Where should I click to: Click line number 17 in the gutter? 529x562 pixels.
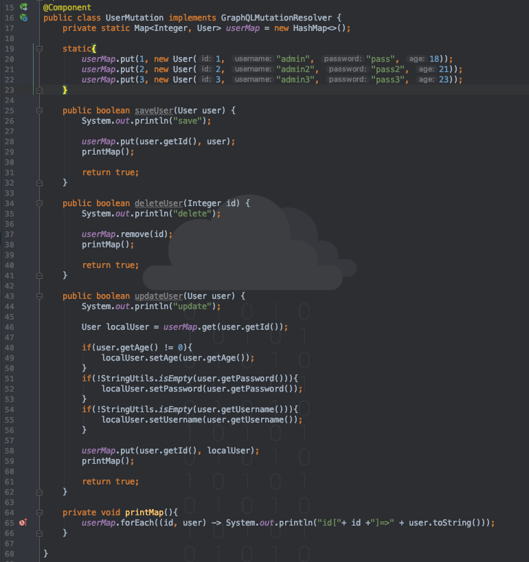coord(10,28)
